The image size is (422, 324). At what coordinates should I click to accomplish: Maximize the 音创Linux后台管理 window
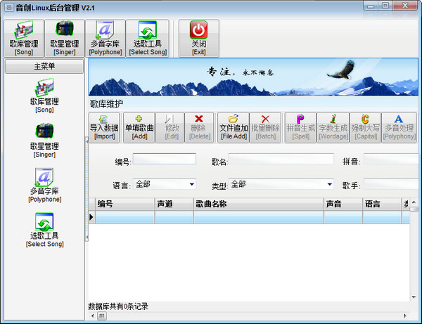click(385, 6)
